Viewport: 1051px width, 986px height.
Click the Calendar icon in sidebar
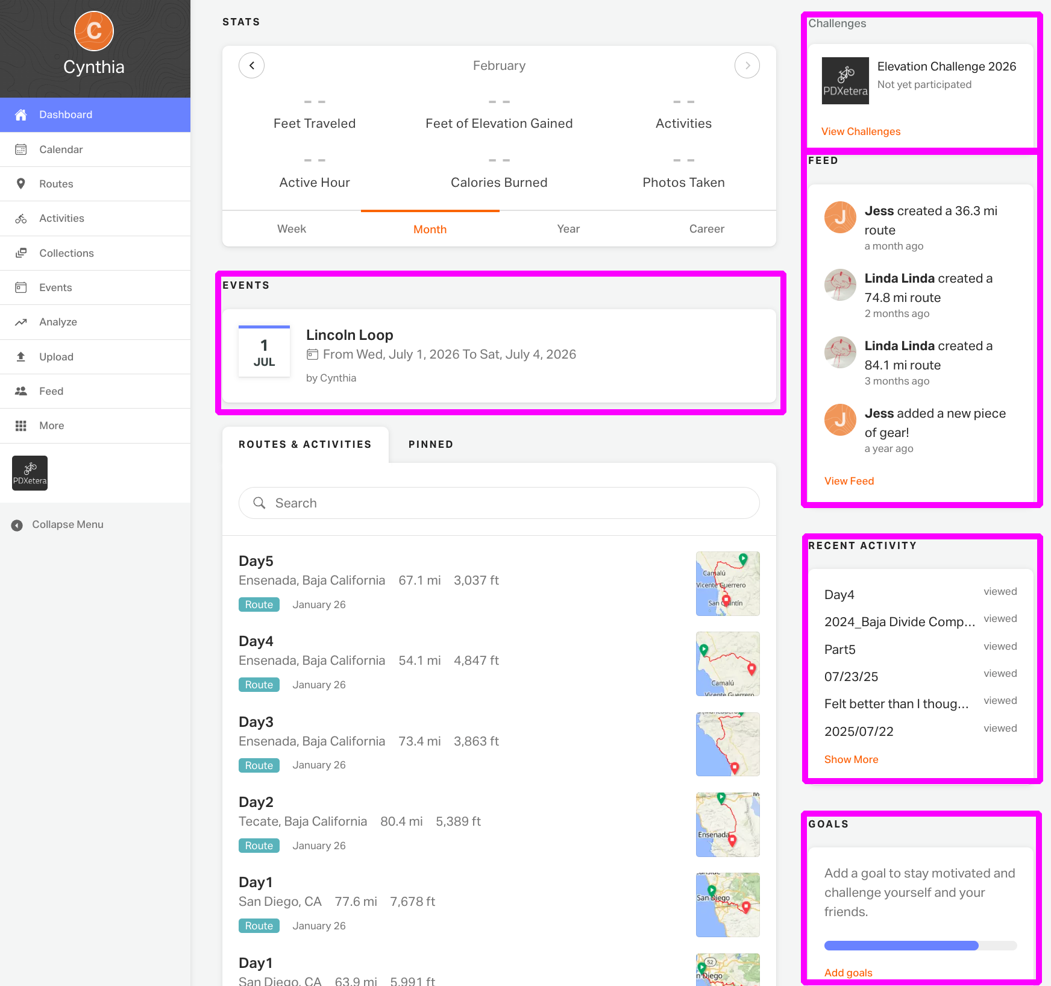21,149
